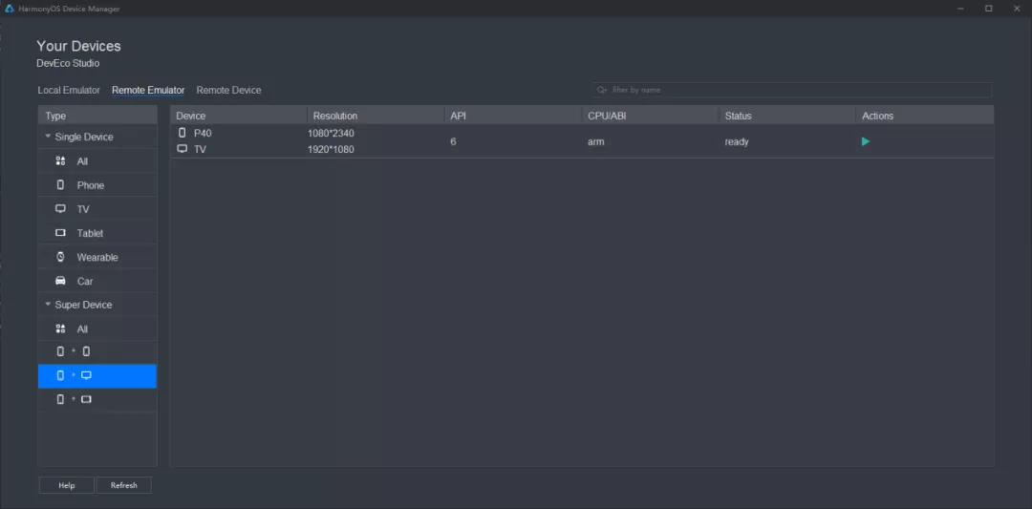
Task: Minimize the Device Manager window
Action: click(x=961, y=9)
